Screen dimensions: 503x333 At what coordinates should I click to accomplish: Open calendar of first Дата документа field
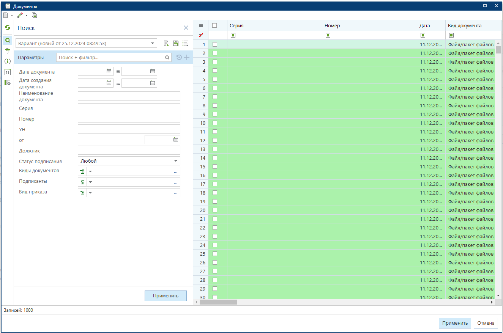tap(109, 71)
